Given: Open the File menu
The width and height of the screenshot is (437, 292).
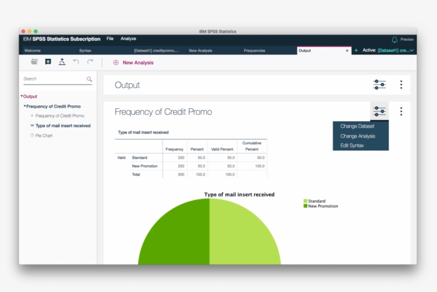Looking at the screenshot, I should [x=110, y=38].
